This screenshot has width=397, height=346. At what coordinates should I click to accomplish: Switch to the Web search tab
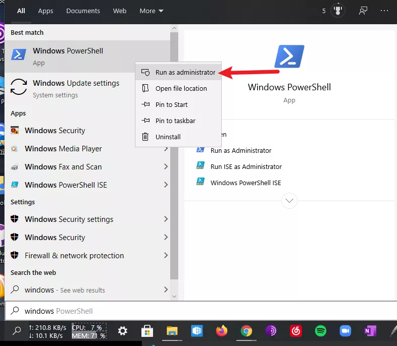120,11
